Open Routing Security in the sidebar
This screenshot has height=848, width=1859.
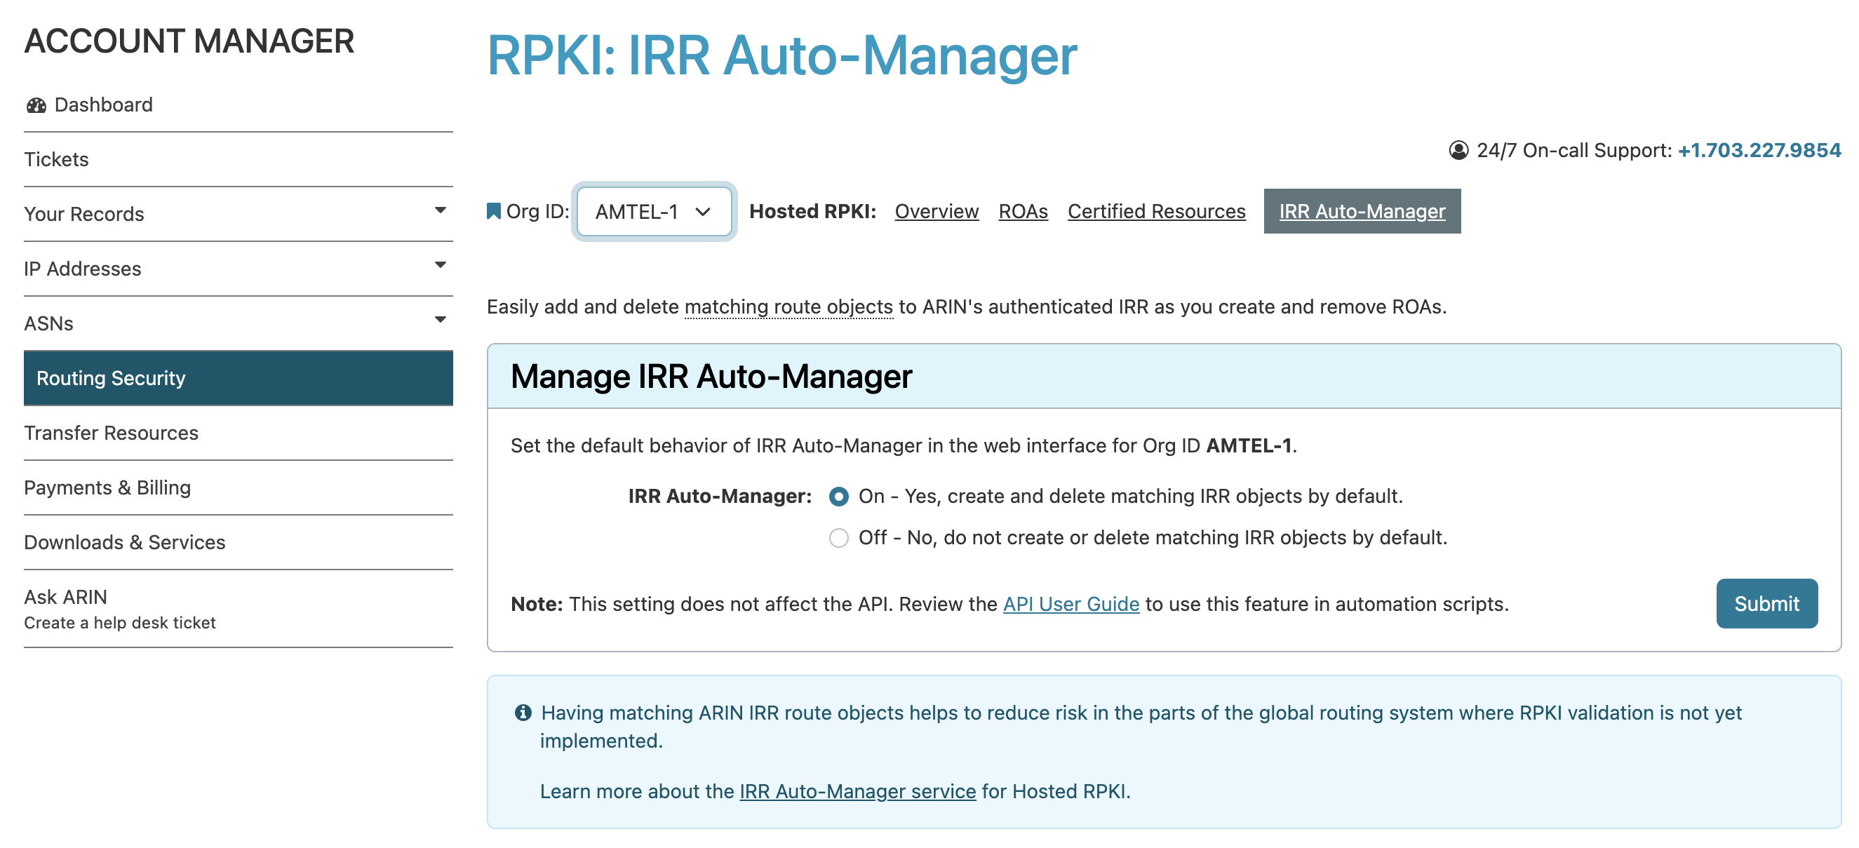coord(238,378)
